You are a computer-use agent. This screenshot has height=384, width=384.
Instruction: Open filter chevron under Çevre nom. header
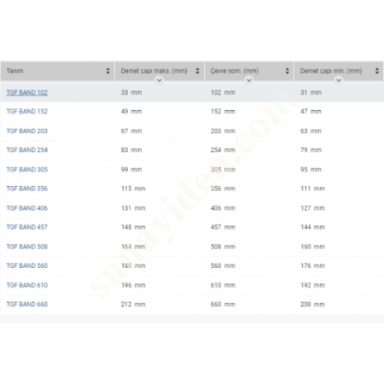tap(249, 80)
